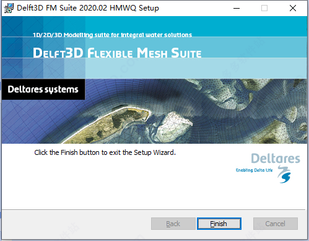Click the greyed-out Back button
The image size is (309, 241).
(x=173, y=224)
